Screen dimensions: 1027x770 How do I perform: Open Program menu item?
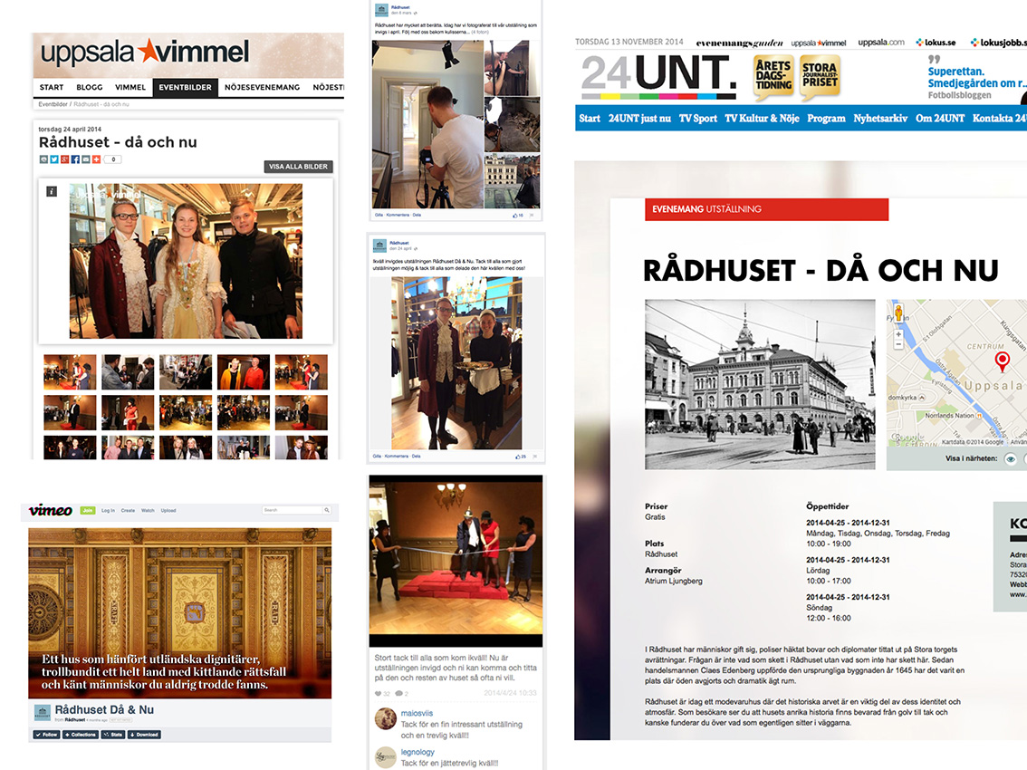826,119
